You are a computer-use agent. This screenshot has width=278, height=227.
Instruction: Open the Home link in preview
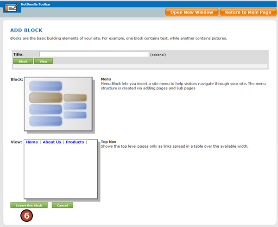32,142
